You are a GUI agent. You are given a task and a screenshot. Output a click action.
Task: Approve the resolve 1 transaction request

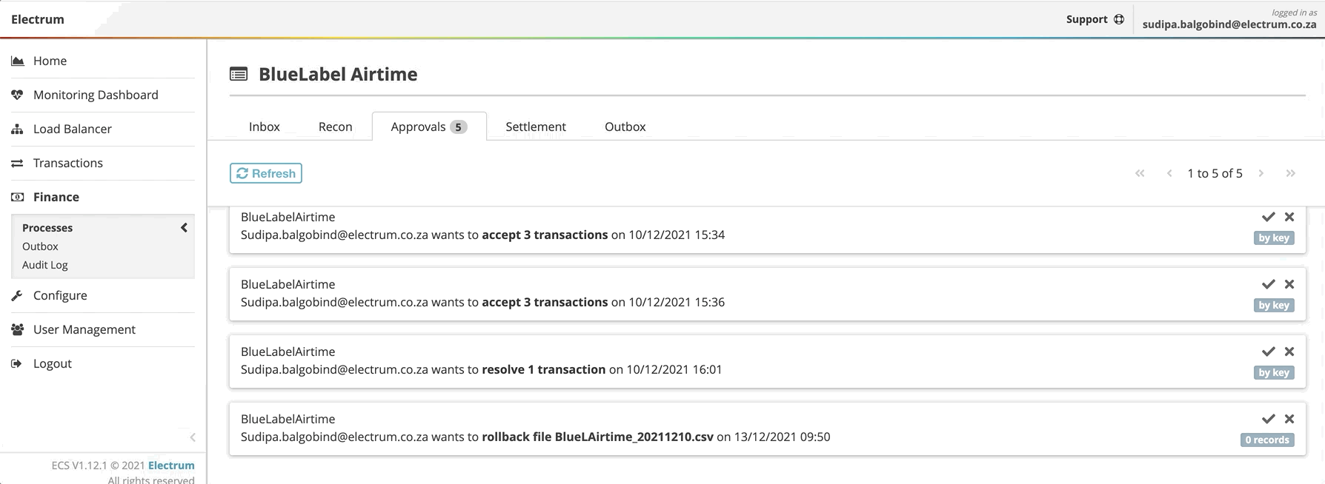(x=1268, y=352)
